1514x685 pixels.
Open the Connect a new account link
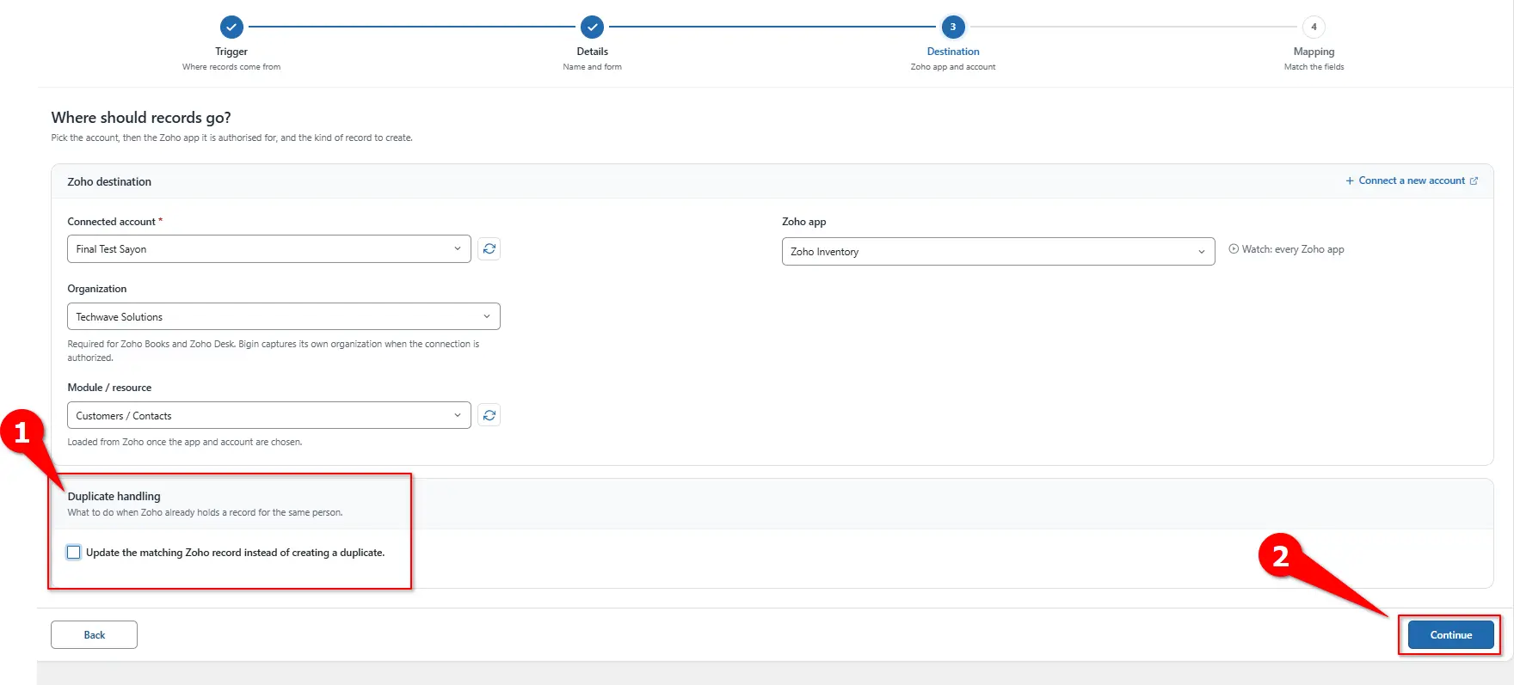tap(1412, 180)
